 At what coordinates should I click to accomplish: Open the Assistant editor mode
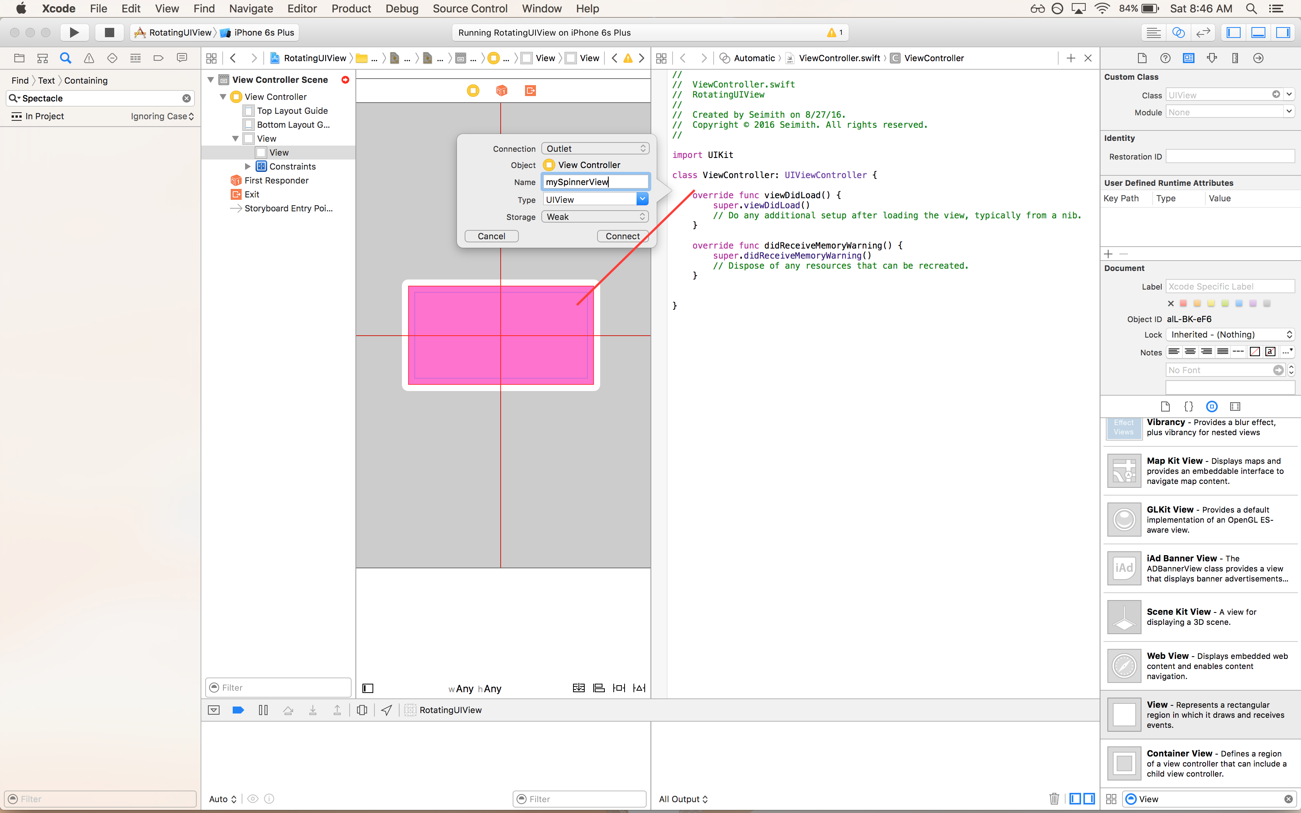click(x=1178, y=32)
